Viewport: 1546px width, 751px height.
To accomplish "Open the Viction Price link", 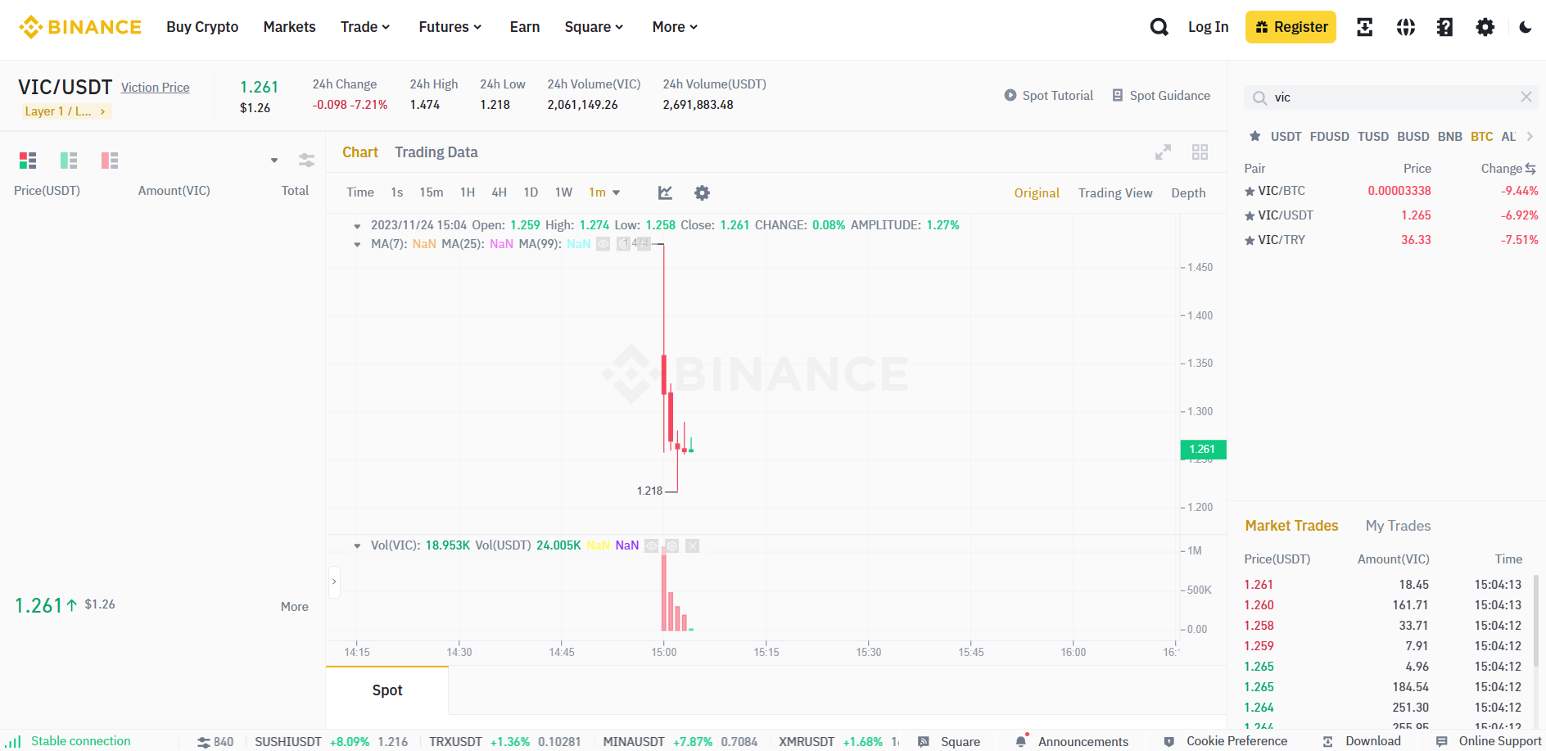I will pyautogui.click(x=155, y=88).
